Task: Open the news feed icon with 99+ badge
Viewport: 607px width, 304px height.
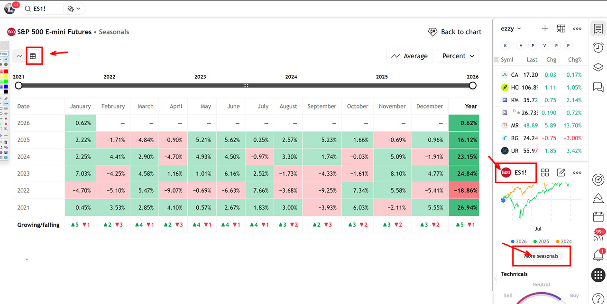Action: pos(598,236)
